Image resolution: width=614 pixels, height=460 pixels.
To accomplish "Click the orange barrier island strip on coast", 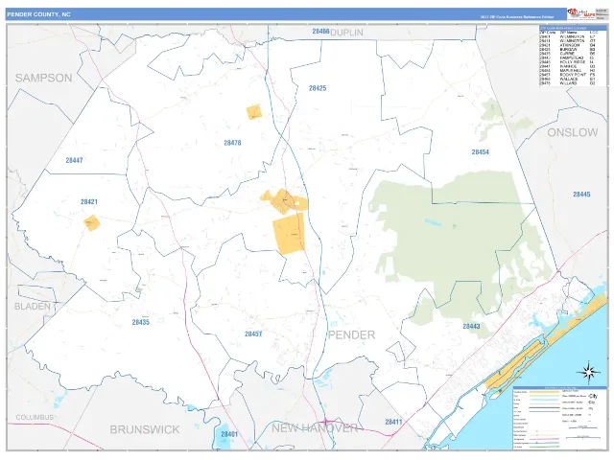I will tap(517, 362).
